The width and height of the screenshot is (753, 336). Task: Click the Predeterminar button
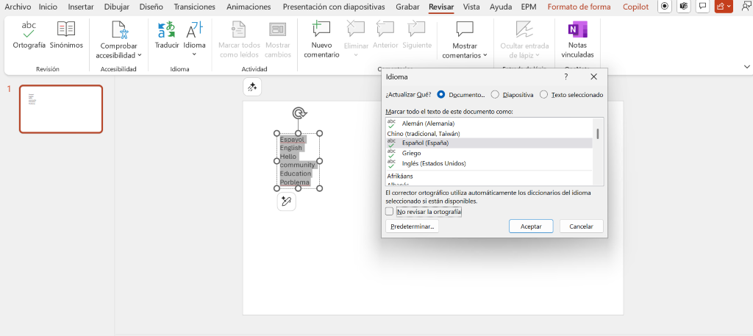point(412,226)
